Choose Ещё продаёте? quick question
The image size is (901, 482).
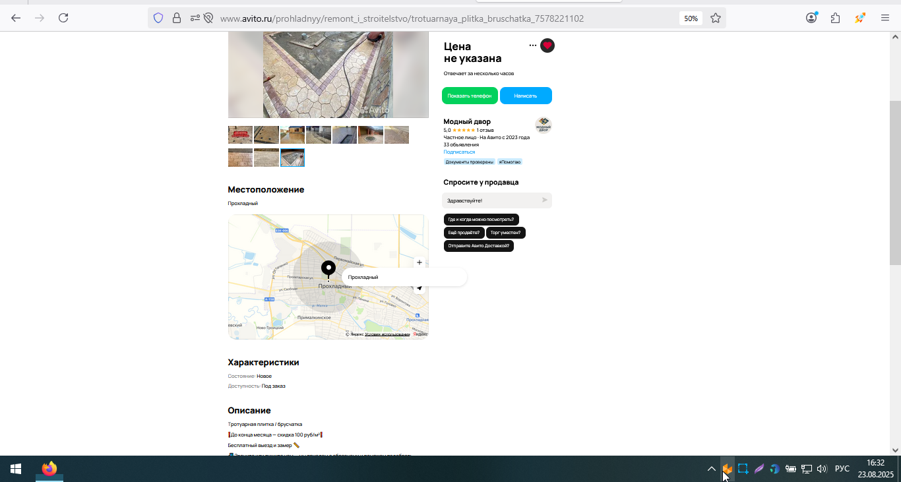(464, 233)
